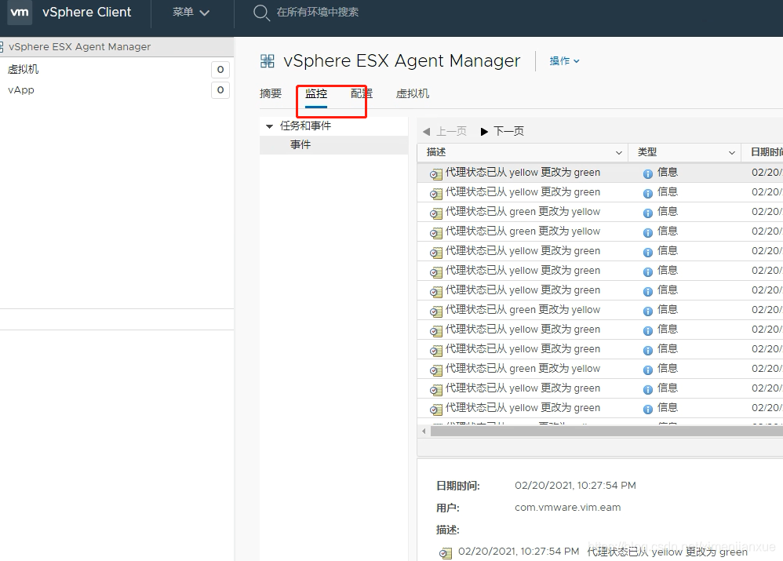Click event icon in third table row
The image size is (783, 561).
pyautogui.click(x=436, y=213)
